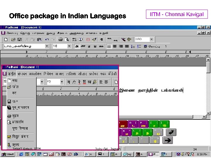Click New document icon in main toolbar
Viewport: 211px width, 158px height.
pyautogui.click(x=6, y=39)
